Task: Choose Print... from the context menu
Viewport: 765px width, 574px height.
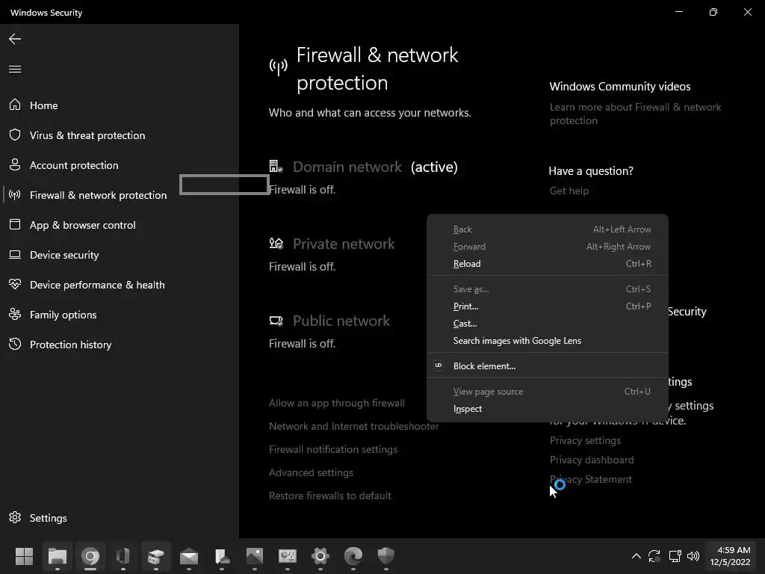Action: click(x=548, y=306)
